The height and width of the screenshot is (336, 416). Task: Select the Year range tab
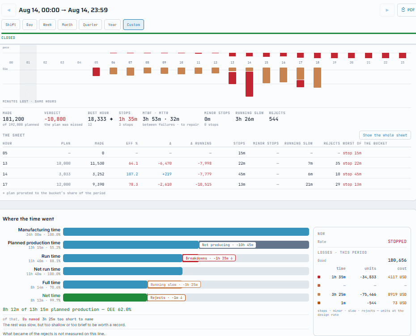112,25
